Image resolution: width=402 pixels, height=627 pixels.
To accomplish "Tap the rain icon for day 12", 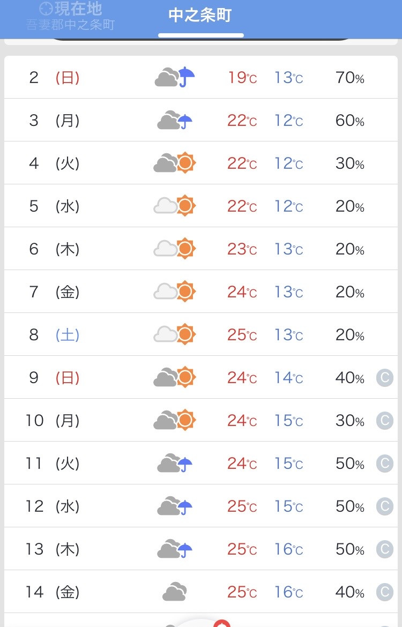I will (x=175, y=506).
